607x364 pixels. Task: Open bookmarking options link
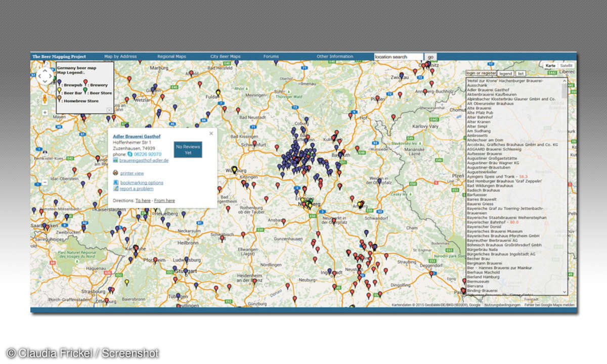pos(142,183)
